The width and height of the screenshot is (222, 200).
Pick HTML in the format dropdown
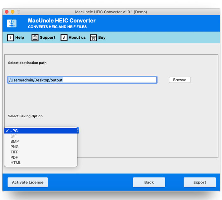pos(16,163)
